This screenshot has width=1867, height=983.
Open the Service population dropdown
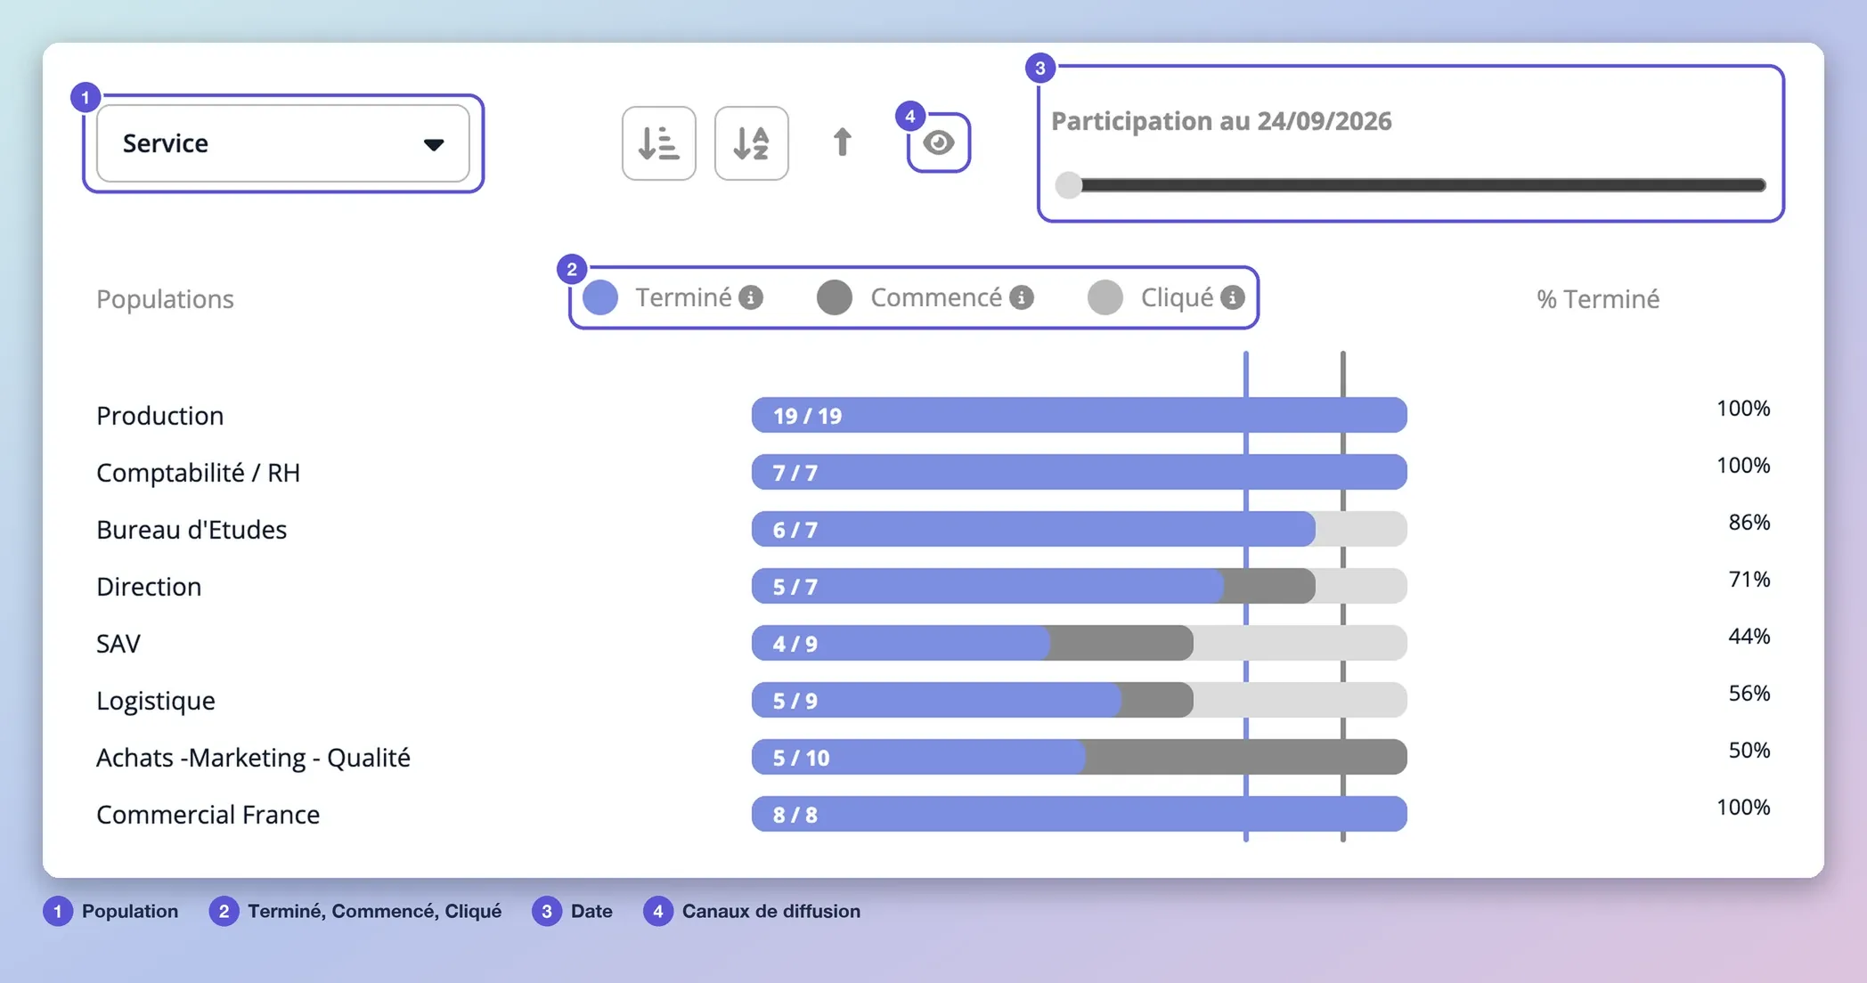click(283, 143)
